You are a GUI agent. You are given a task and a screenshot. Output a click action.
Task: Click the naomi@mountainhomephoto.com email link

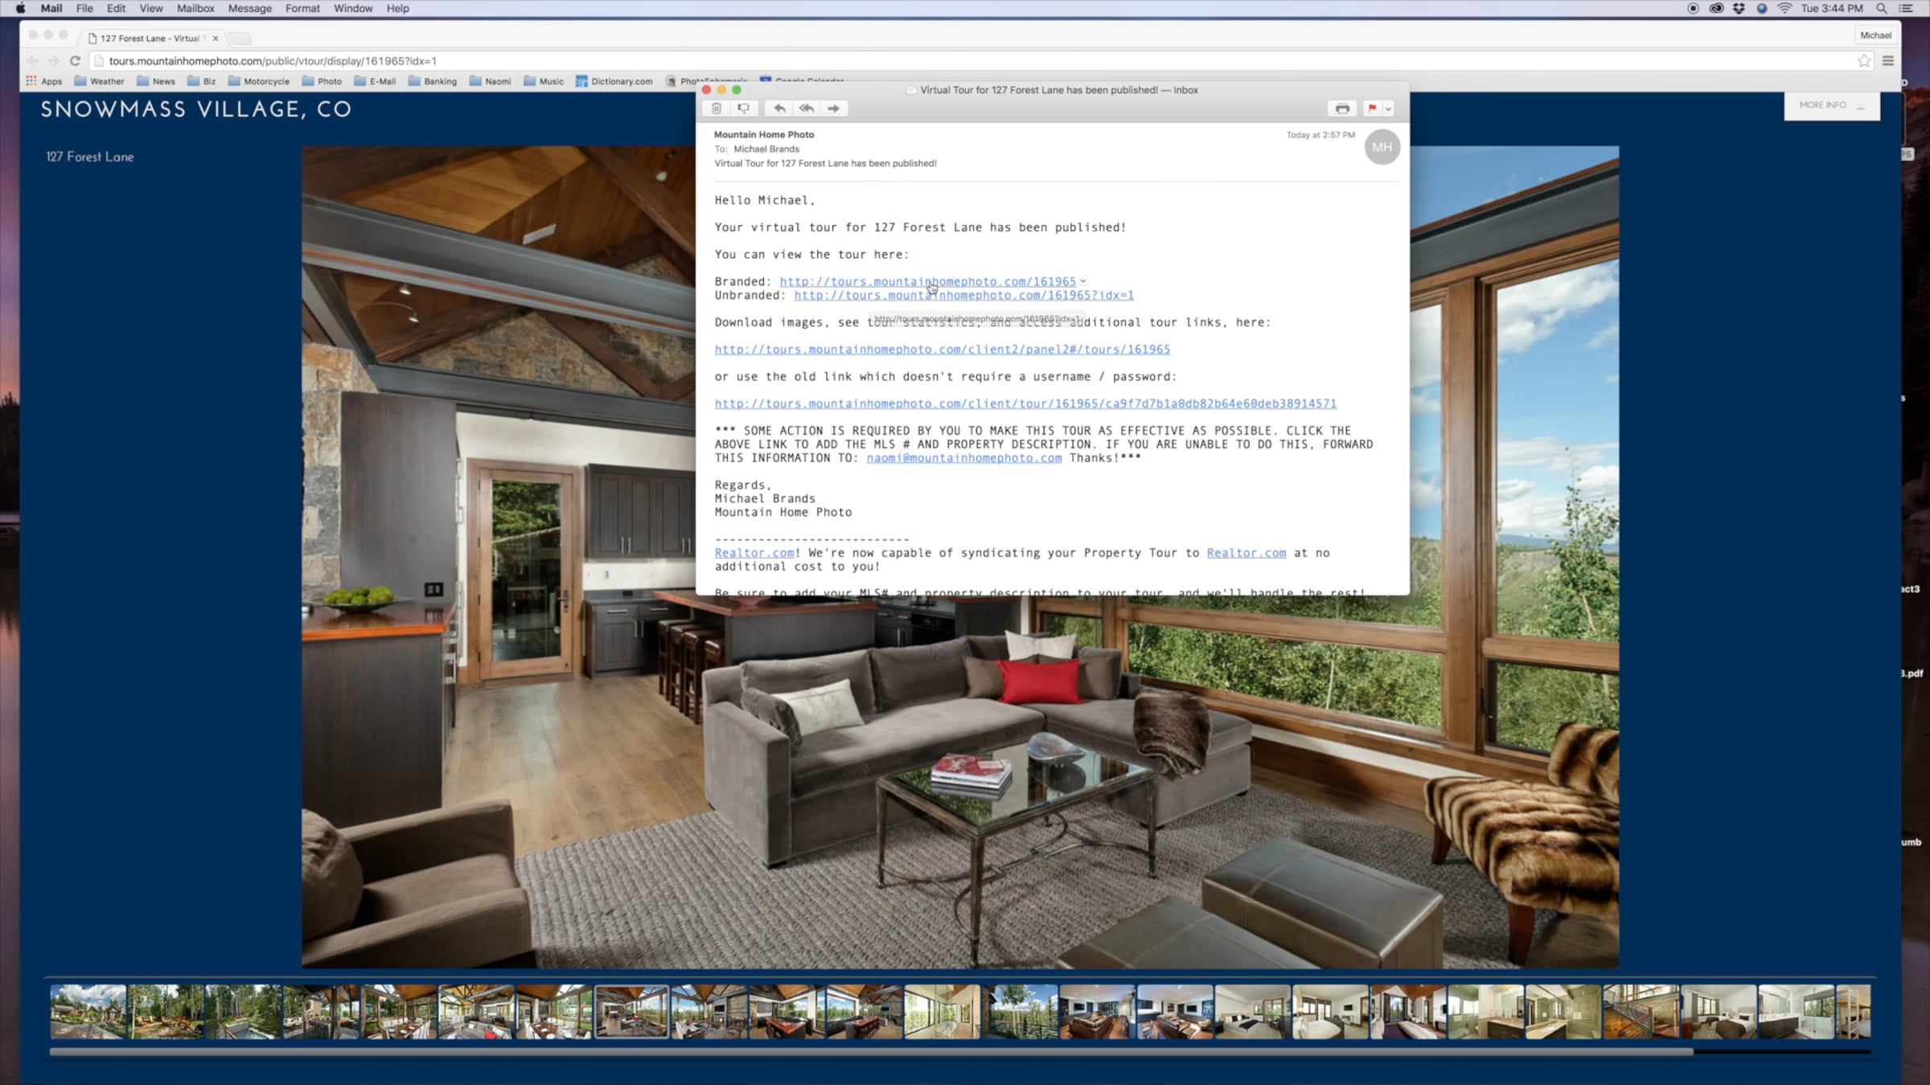click(x=964, y=458)
